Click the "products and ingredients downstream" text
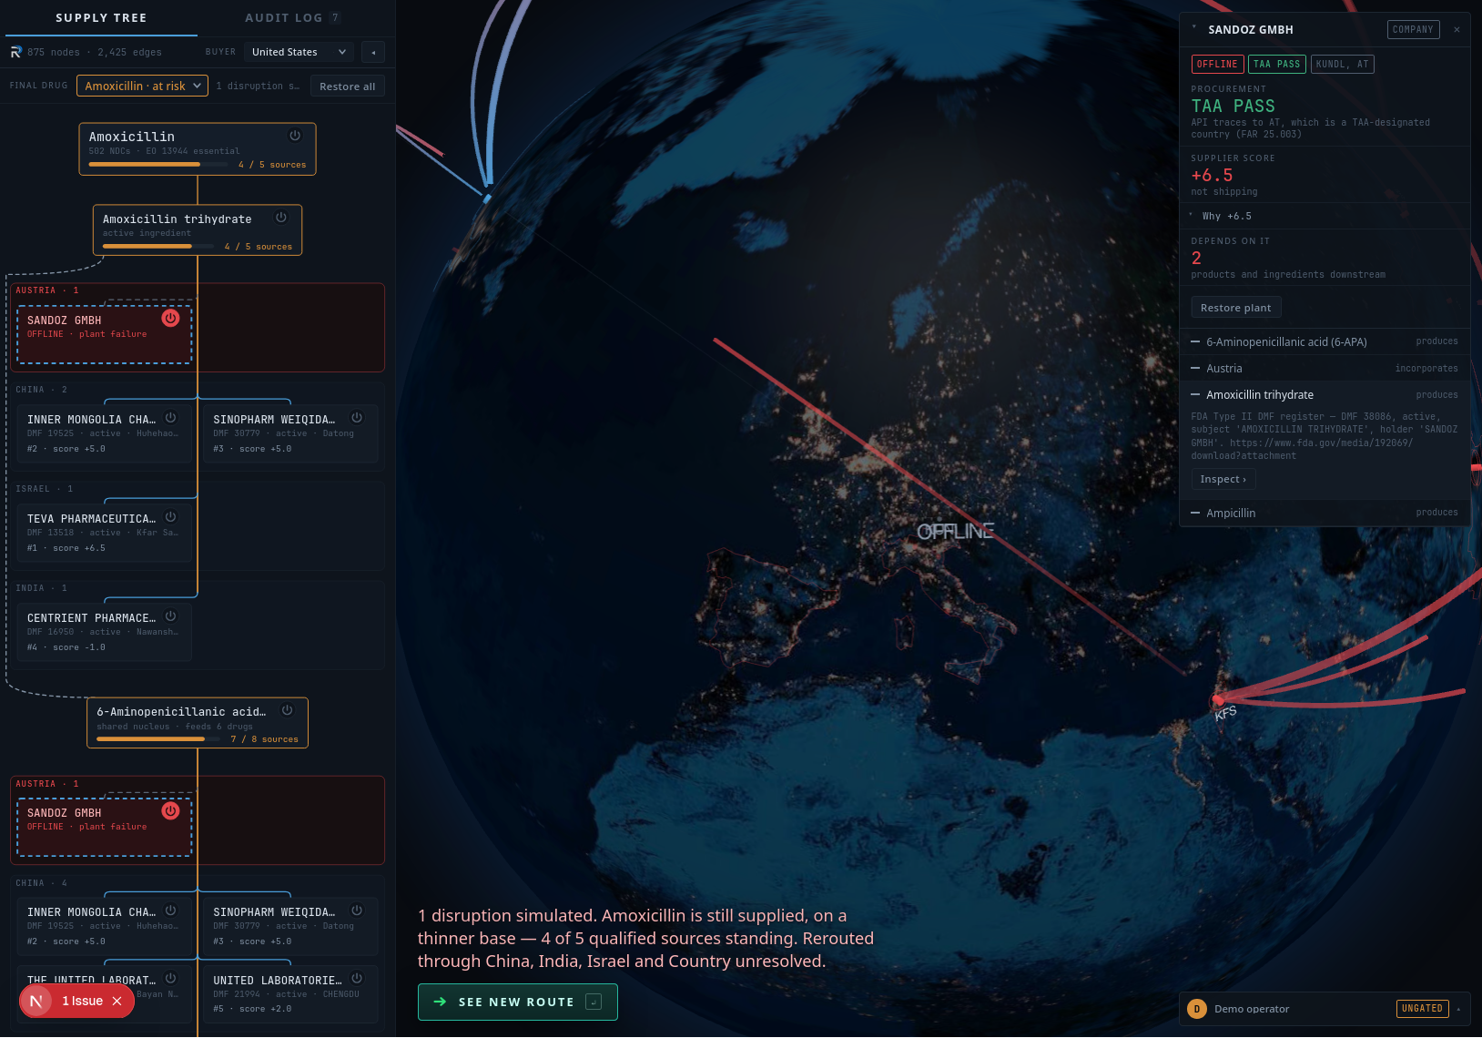Image resolution: width=1482 pixels, height=1038 pixels. [x=1288, y=274]
